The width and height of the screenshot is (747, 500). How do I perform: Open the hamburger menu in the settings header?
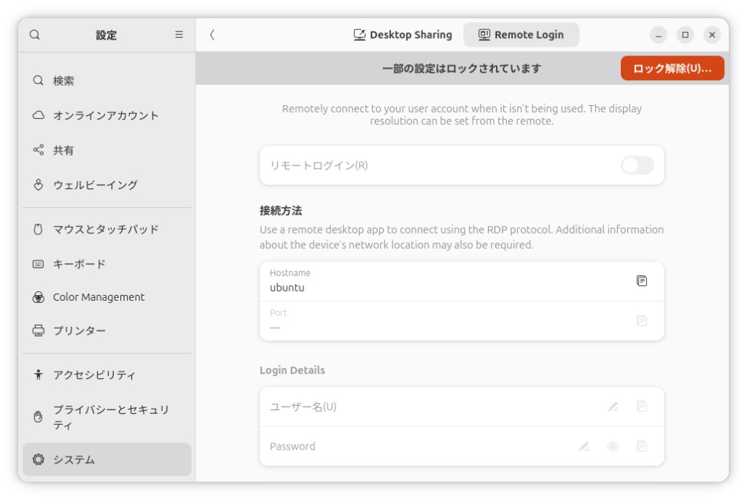(179, 35)
